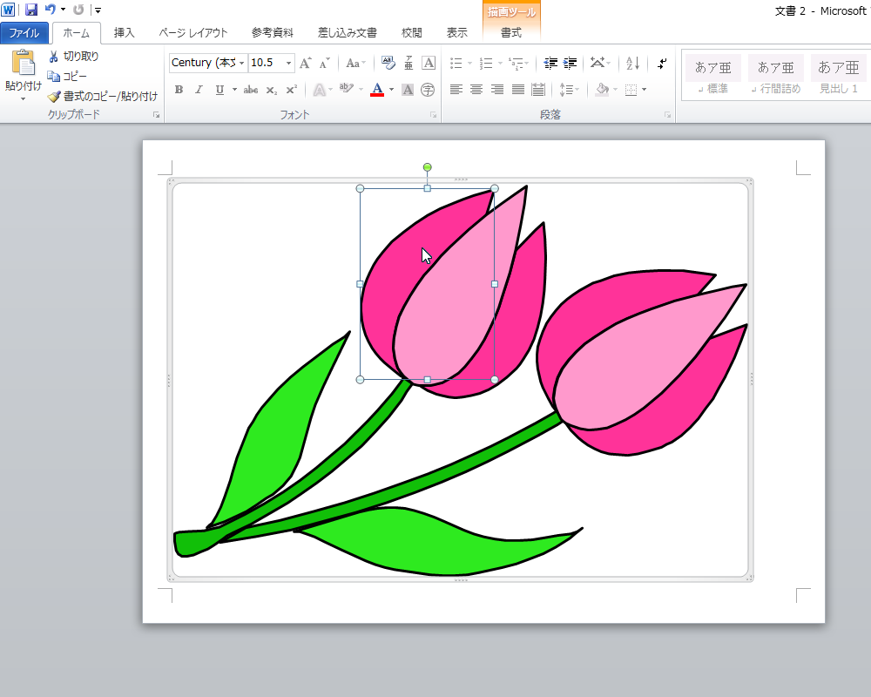Click the Grow Font icon
The height and width of the screenshot is (697, 871).
click(305, 63)
